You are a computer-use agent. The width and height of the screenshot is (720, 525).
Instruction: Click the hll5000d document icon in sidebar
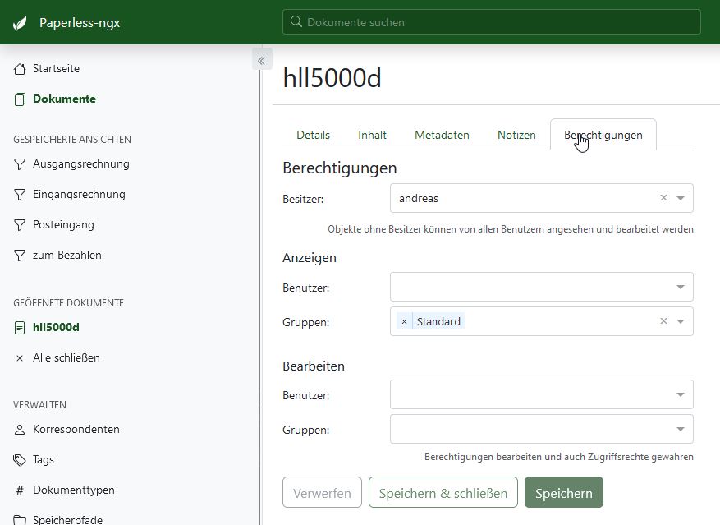[20, 328]
